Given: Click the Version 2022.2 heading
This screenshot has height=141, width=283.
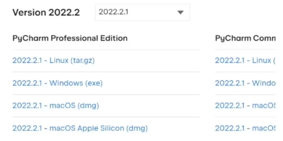Looking at the screenshot, I should (x=46, y=13).
